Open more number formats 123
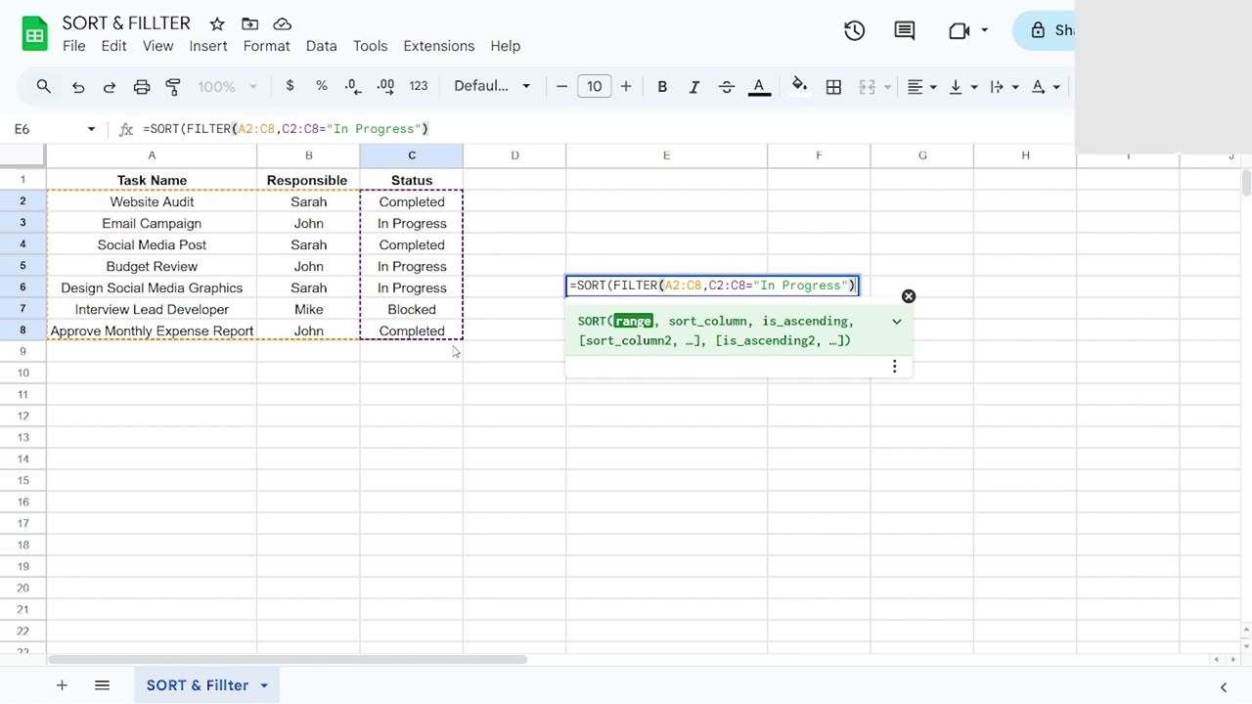 click(x=419, y=86)
